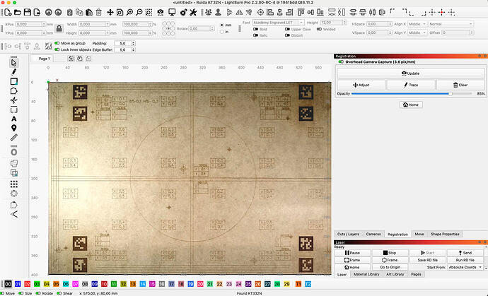Click the Adjust button
Viewport: 488px width, 296px height.
coord(361,85)
